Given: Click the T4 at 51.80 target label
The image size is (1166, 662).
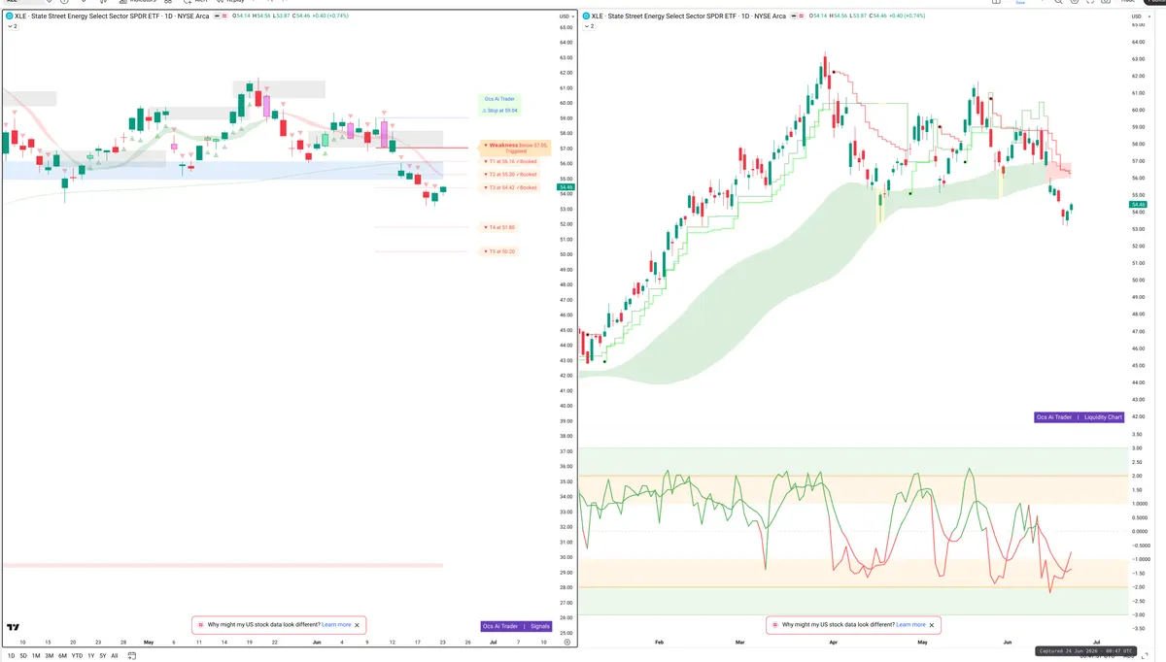Looking at the screenshot, I should pyautogui.click(x=499, y=227).
